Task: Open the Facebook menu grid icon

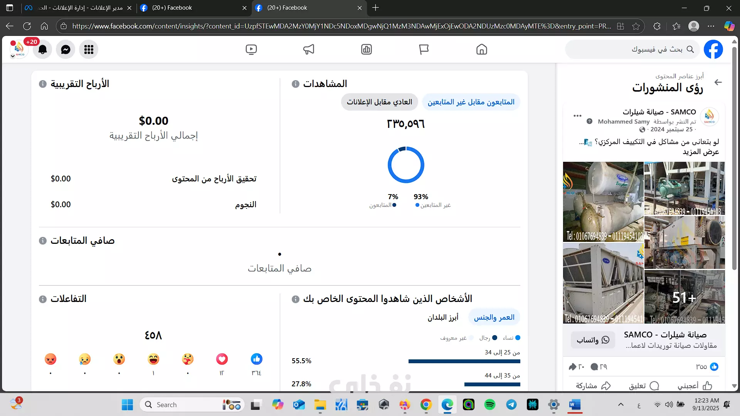Action: coord(89,50)
